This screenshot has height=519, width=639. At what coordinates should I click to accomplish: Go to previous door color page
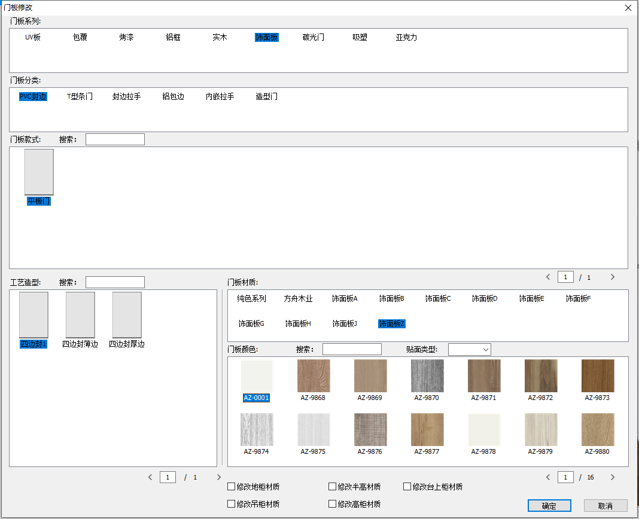click(548, 477)
